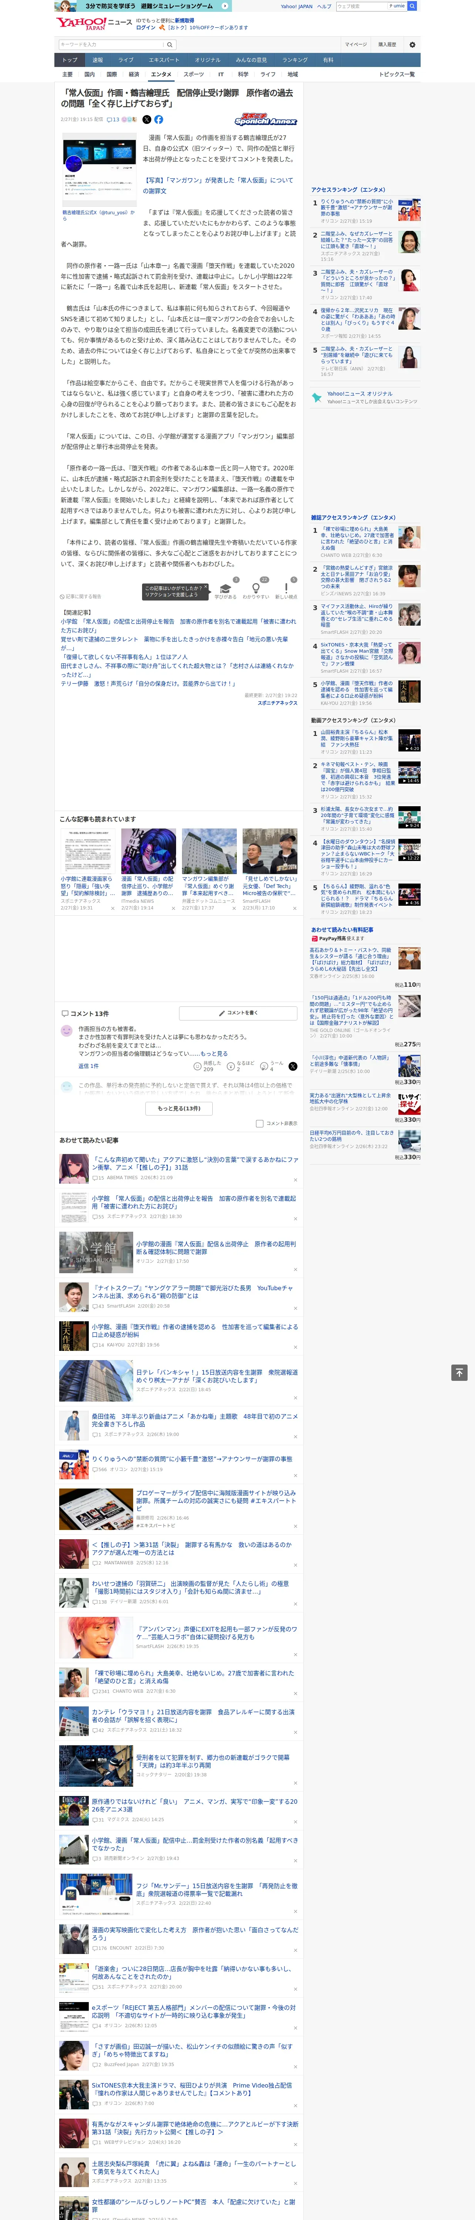Open the settings gear icon
475x2220 pixels.
pyautogui.click(x=412, y=45)
